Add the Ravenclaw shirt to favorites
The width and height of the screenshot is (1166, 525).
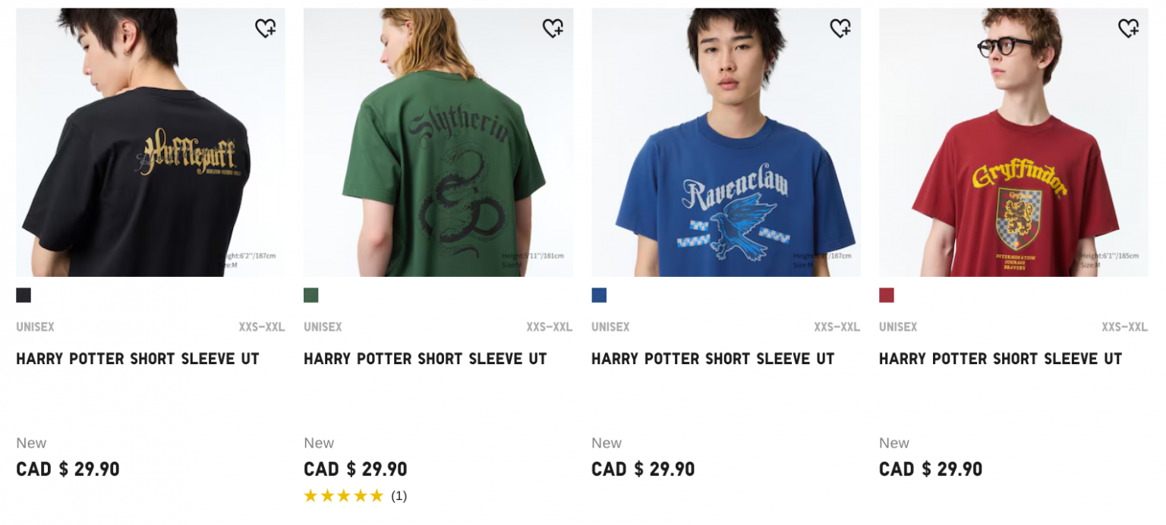[x=841, y=27]
